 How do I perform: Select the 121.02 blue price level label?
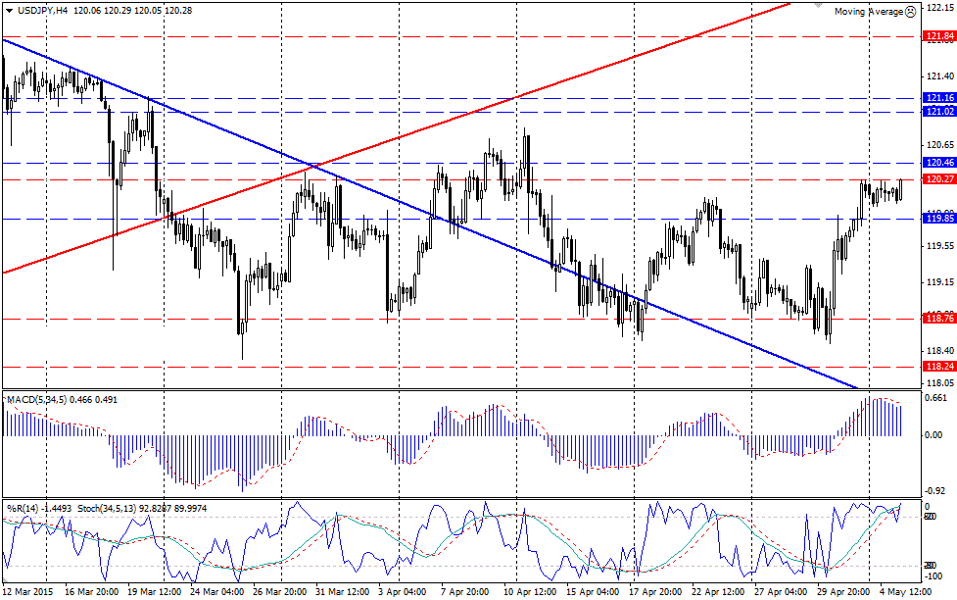pos(940,111)
